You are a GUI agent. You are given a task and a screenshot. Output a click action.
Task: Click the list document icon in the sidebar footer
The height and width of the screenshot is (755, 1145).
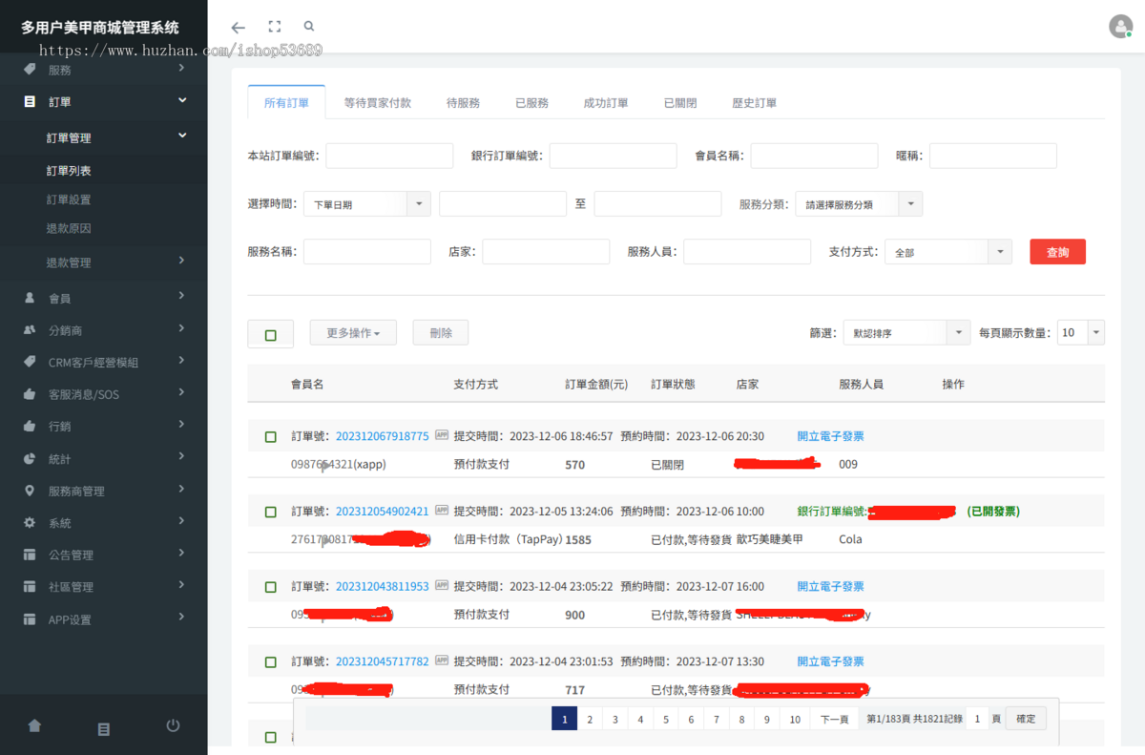[104, 729]
